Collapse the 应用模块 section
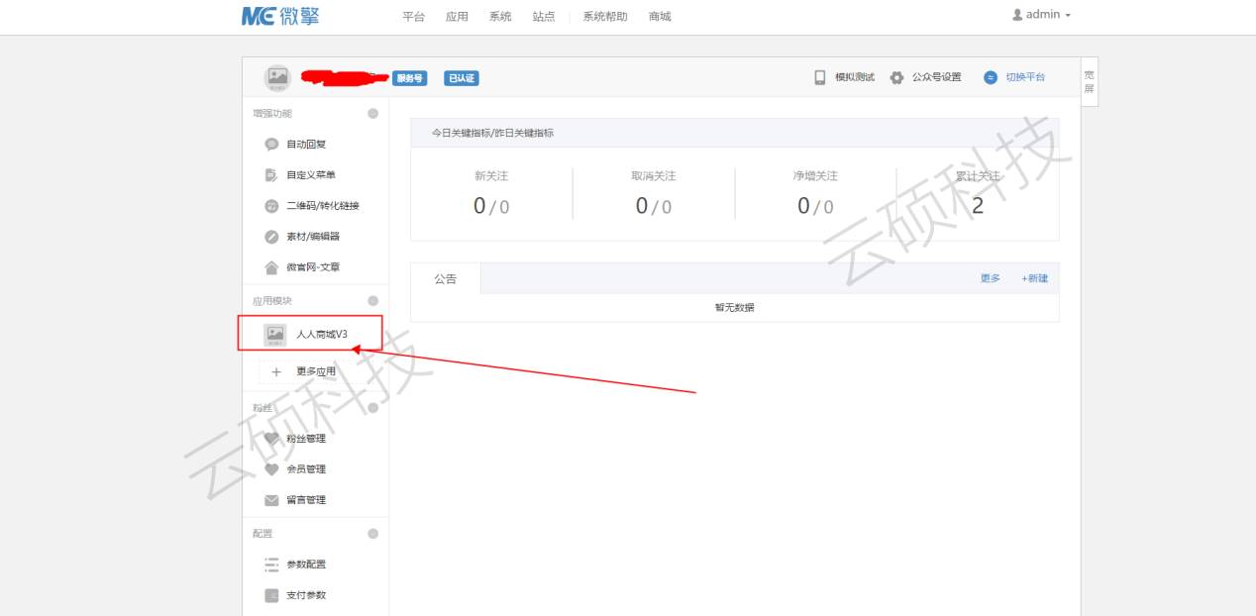 tap(372, 301)
